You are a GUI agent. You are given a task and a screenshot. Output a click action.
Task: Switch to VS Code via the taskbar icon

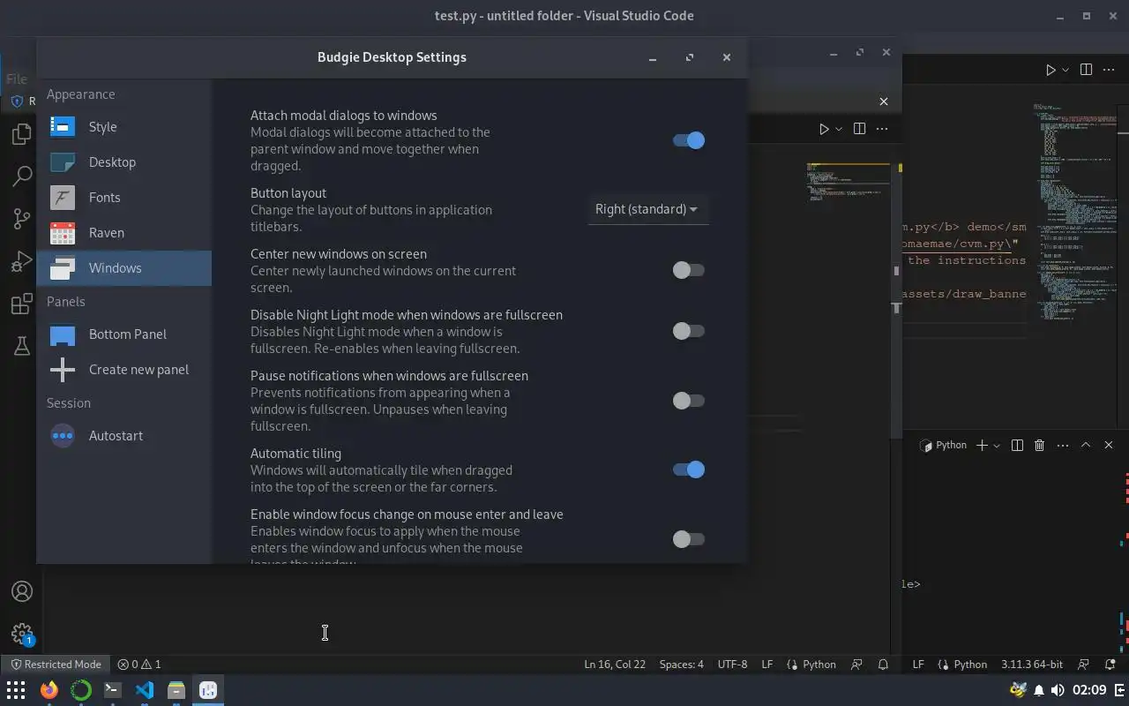[144, 690]
